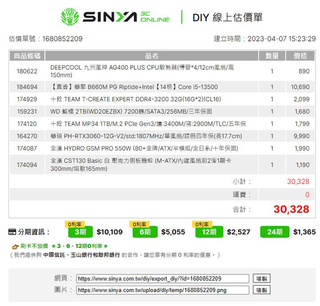Click the 刷卡不加價 promotion text
Image resolution: width=320 pixels, height=306 pixels.
[x=34, y=246]
